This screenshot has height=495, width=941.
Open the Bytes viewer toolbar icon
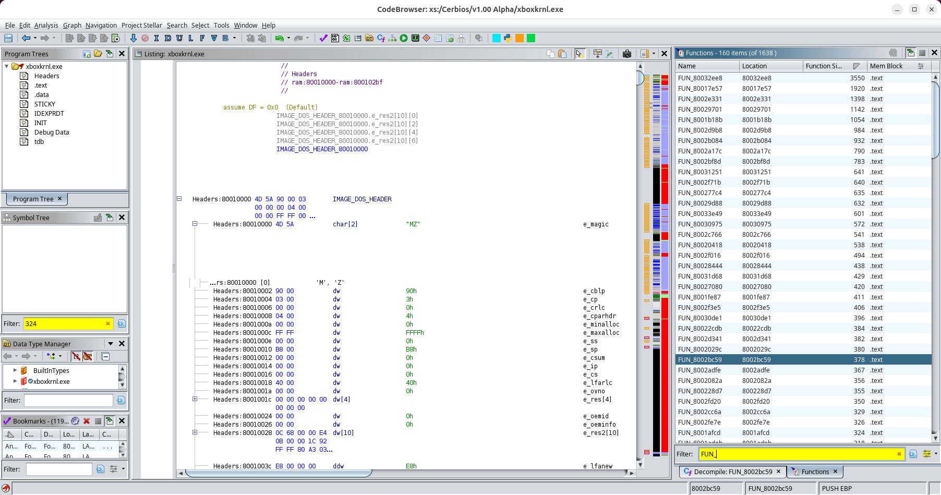(x=335, y=38)
